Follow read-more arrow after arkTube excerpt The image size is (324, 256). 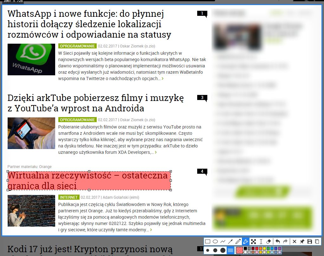(x=156, y=152)
